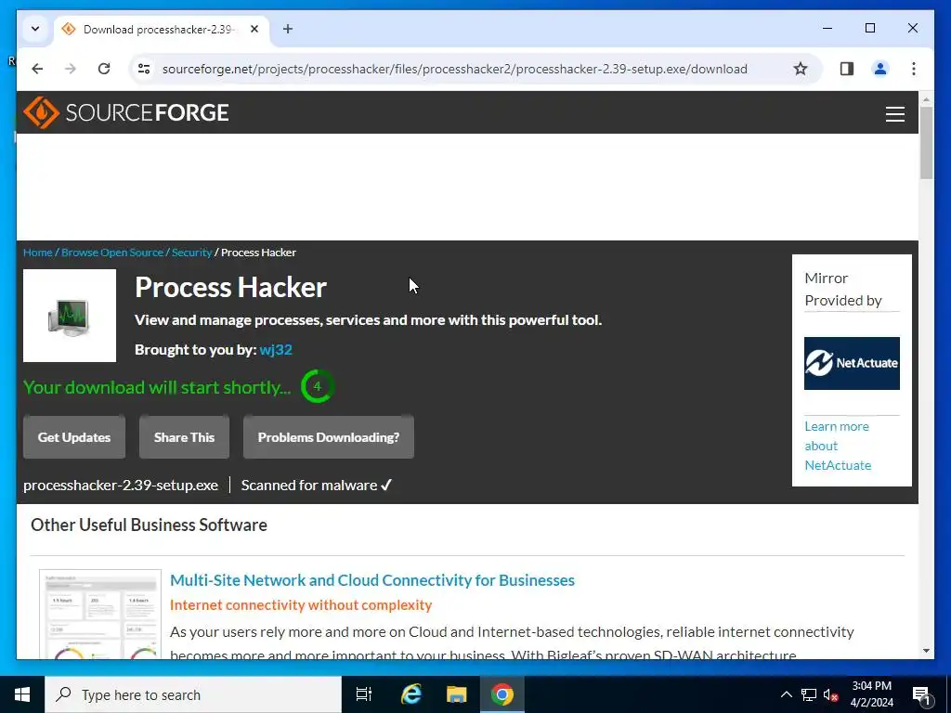Open Chrome profile avatar
The height and width of the screenshot is (713, 951).
click(880, 69)
